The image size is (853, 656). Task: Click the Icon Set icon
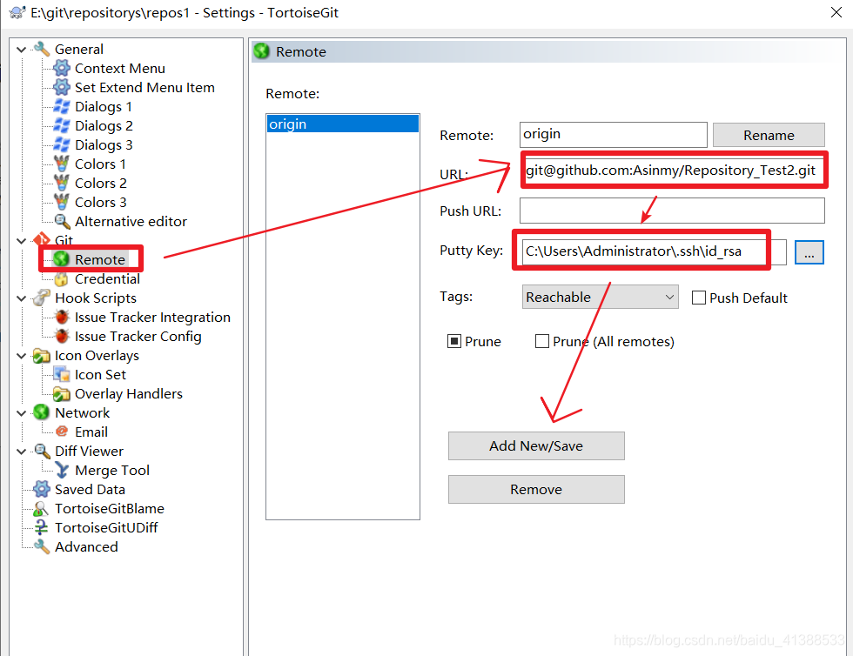[x=62, y=374]
